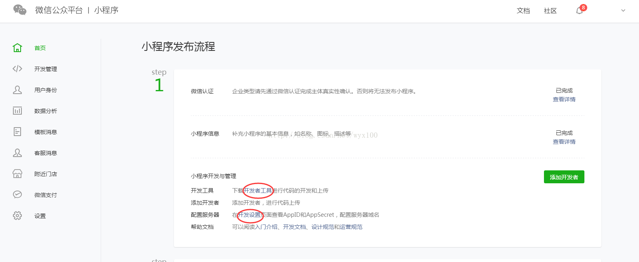Expand the account dropdown arrow

pyautogui.click(x=623, y=11)
